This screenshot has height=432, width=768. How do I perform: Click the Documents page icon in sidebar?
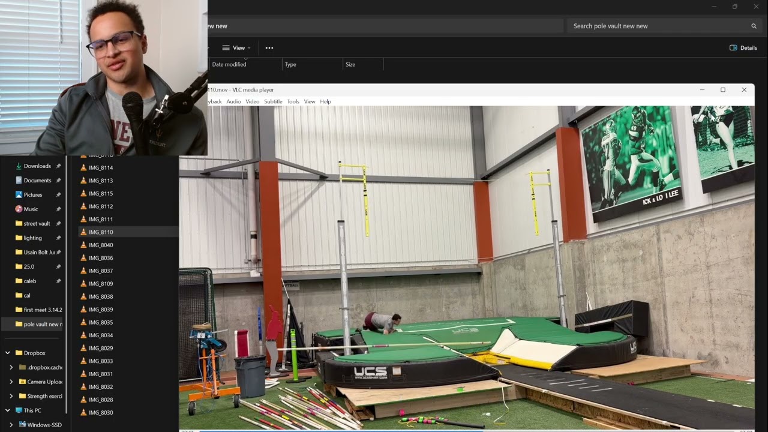point(19,180)
